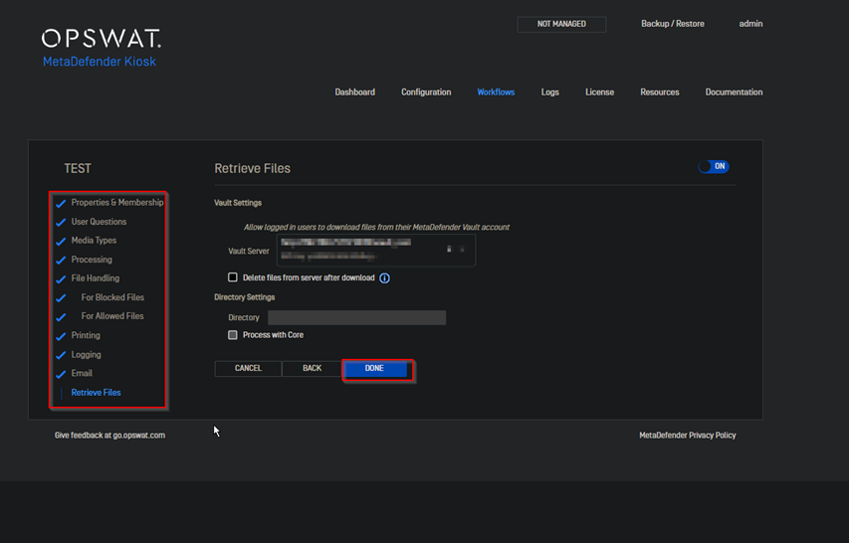Open the Resources menu
Viewport: 849px width, 543px height.
[660, 91]
